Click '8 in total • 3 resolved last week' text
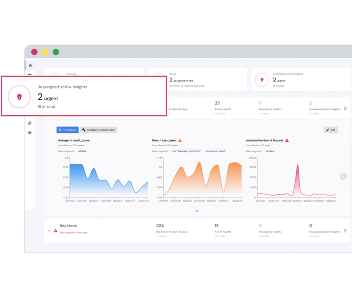Viewport: 352px width, 285px height. click(x=187, y=86)
